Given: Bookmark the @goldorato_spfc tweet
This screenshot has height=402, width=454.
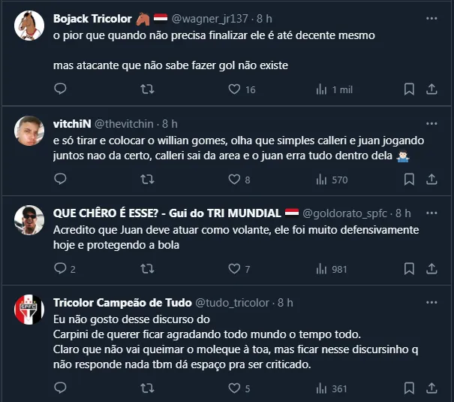Looking at the screenshot, I should coord(409,269).
